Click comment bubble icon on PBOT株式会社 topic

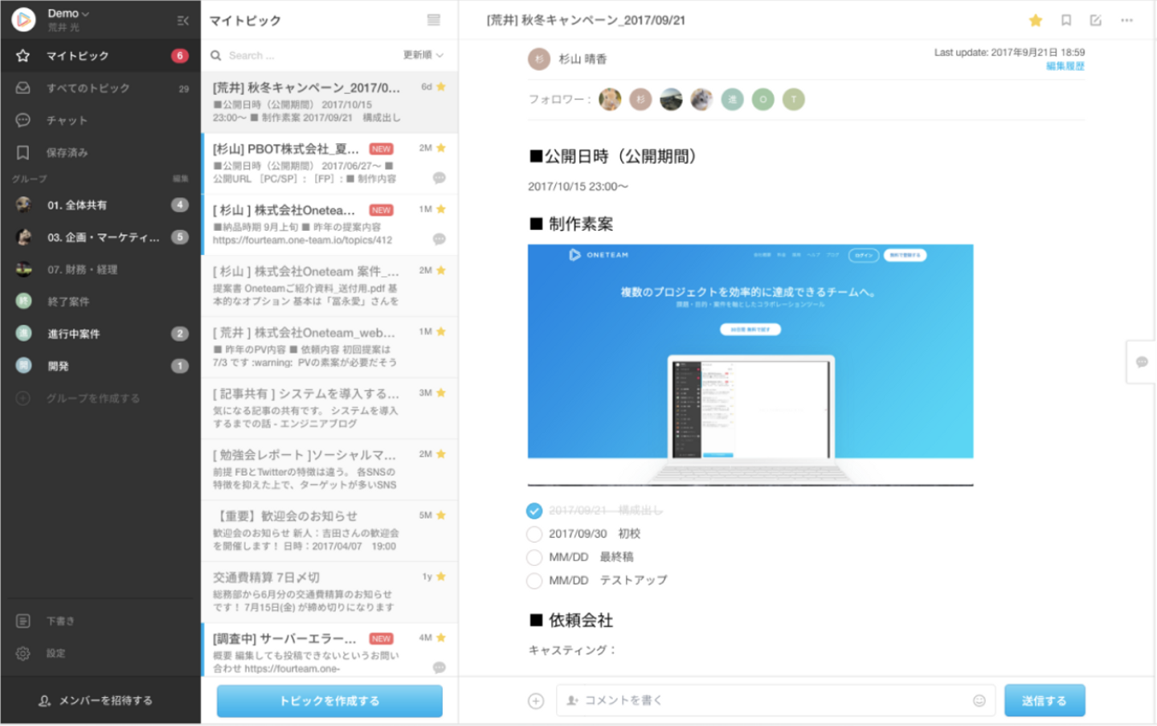click(439, 178)
